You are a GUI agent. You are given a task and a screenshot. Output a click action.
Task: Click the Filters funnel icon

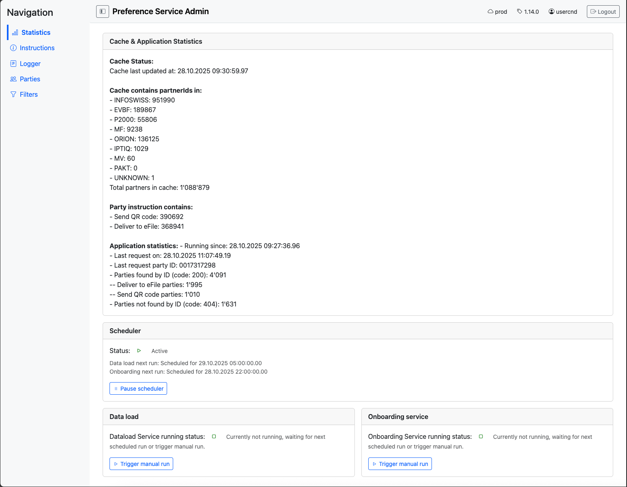point(13,94)
